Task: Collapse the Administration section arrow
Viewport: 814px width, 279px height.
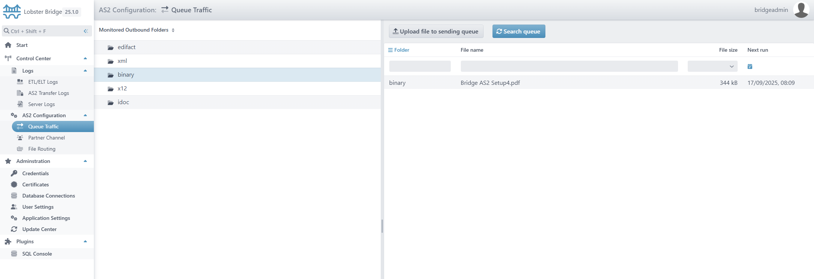Action: [85, 161]
